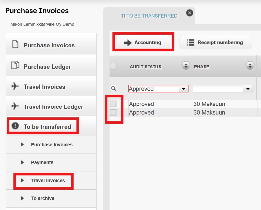Screen dimensions: 261x210
Task: Open Purchase Invoices in sidebar menu
Action: tap(51, 44)
